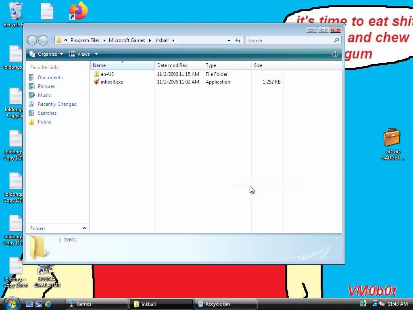Go back using the Explorer back arrow
Viewport: 413px width, 310px height.
(32, 41)
